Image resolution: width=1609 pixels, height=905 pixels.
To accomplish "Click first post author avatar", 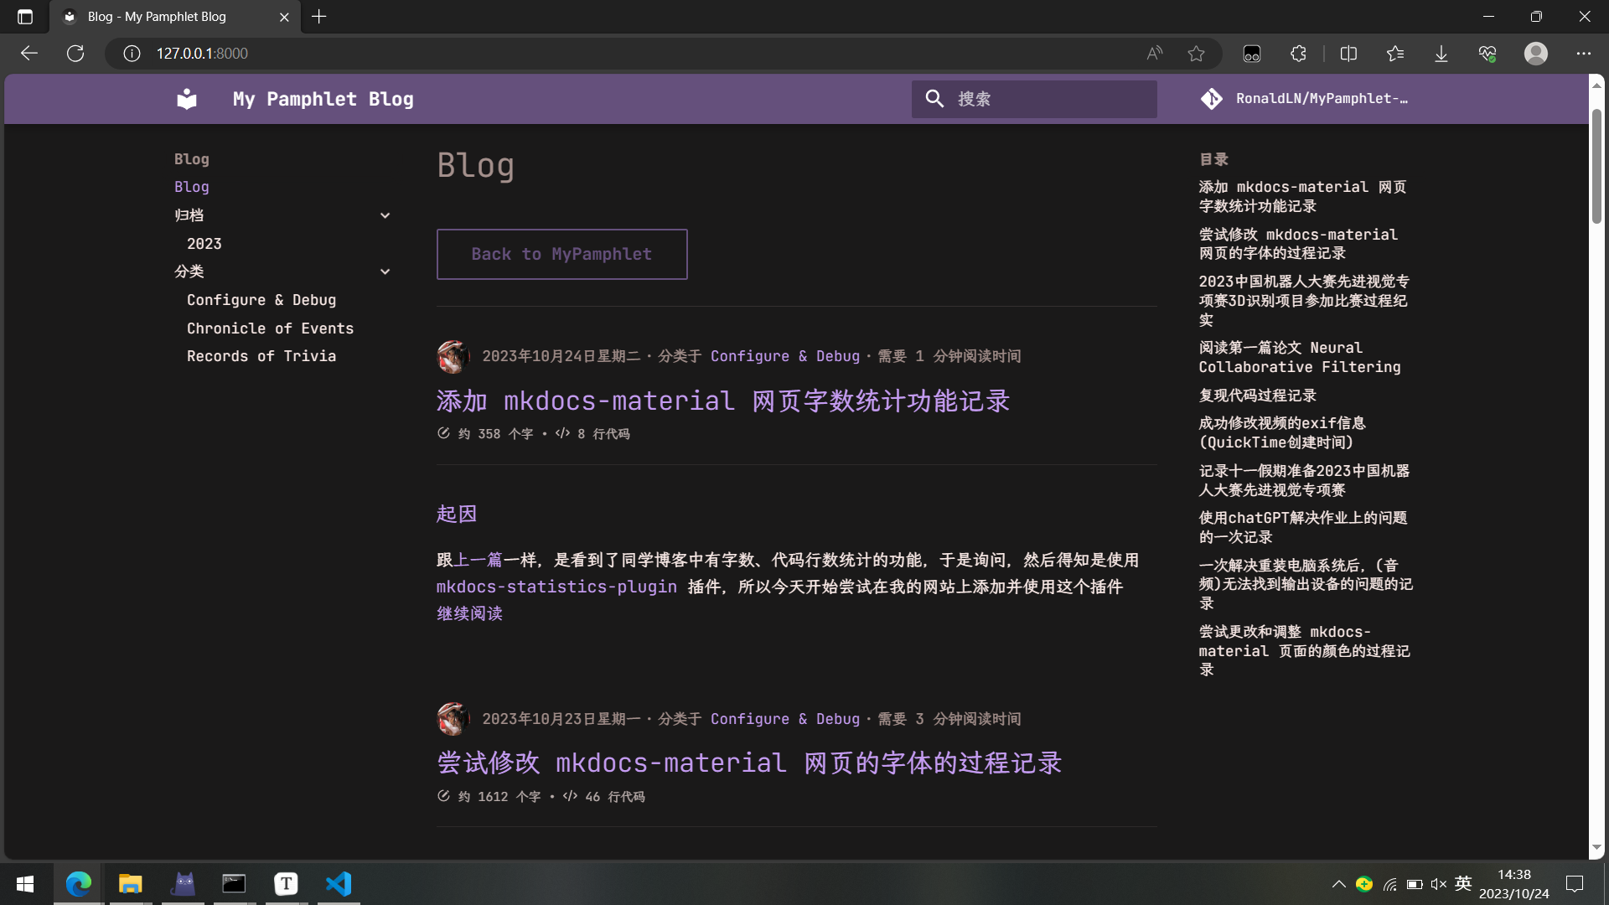I will pos(453,357).
